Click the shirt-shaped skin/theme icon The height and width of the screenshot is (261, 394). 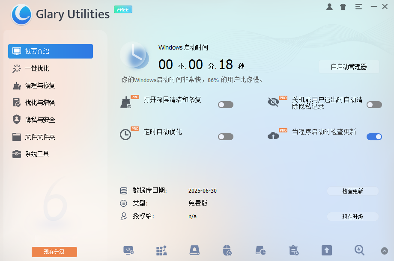(343, 6)
